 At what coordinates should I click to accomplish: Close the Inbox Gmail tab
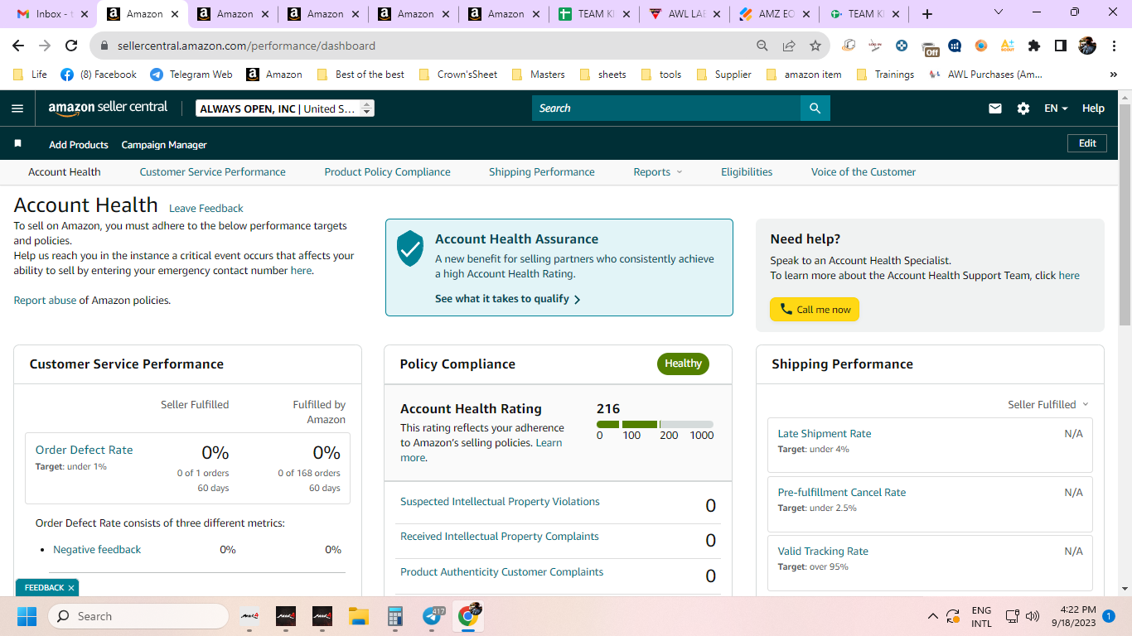(84, 14)
